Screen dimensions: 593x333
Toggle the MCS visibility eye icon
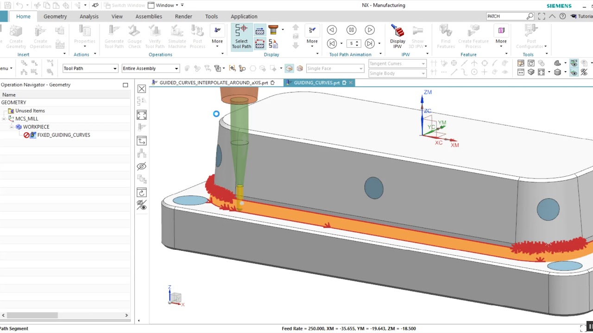pos(574,63)
